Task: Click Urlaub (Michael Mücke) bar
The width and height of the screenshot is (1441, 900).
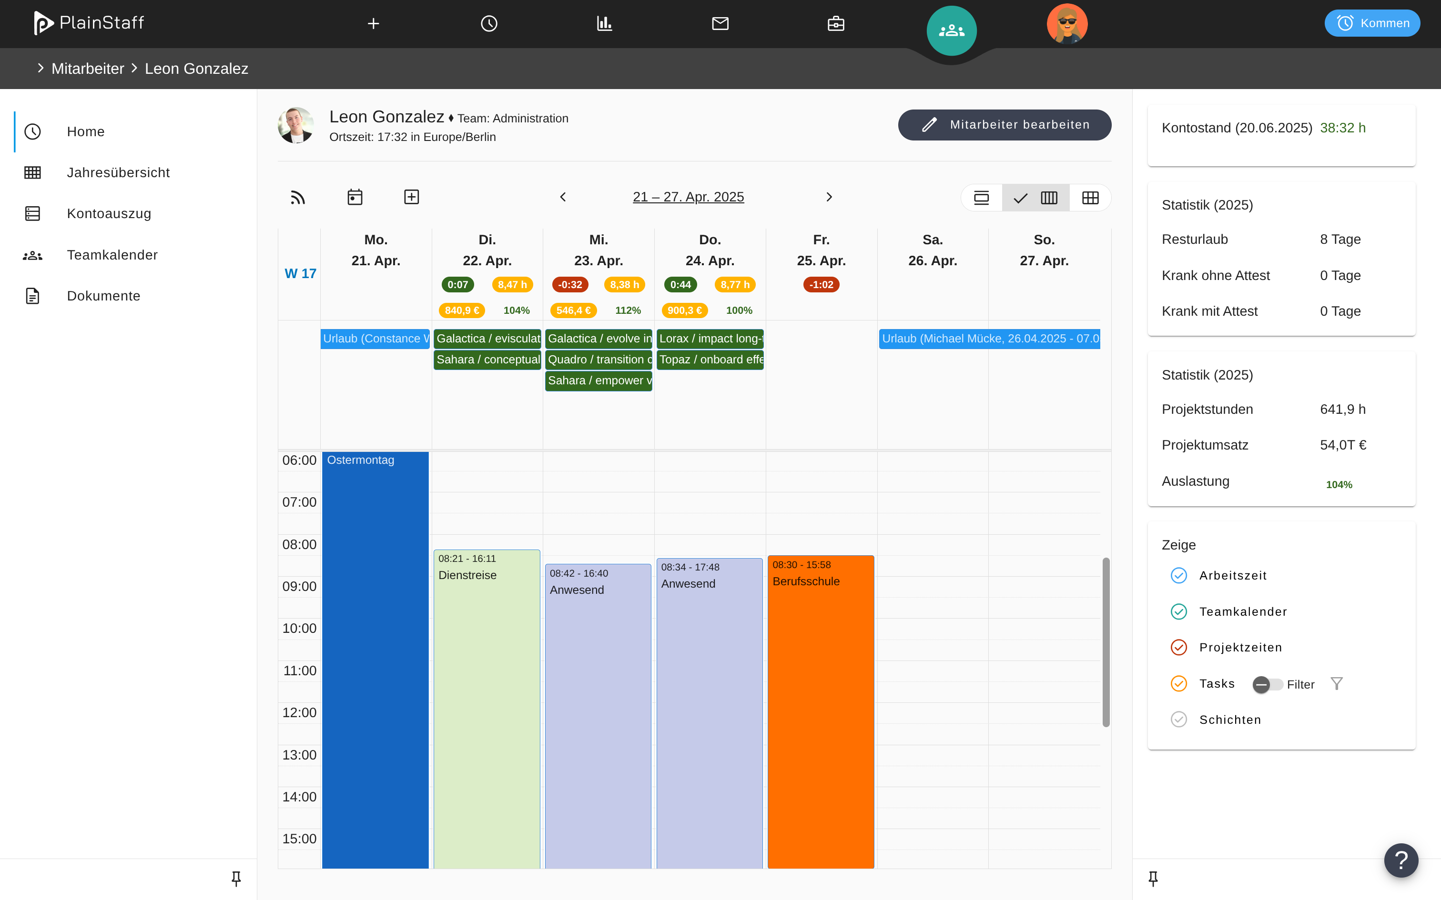Action: (989, 339)
